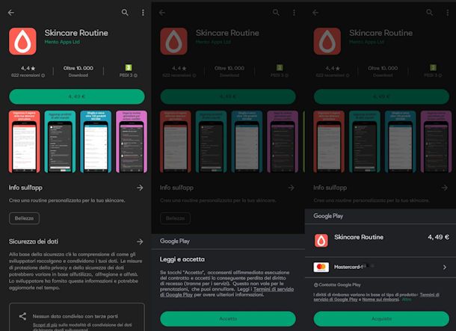Tap Info sull'app arrow in right panel

point(444,188)
